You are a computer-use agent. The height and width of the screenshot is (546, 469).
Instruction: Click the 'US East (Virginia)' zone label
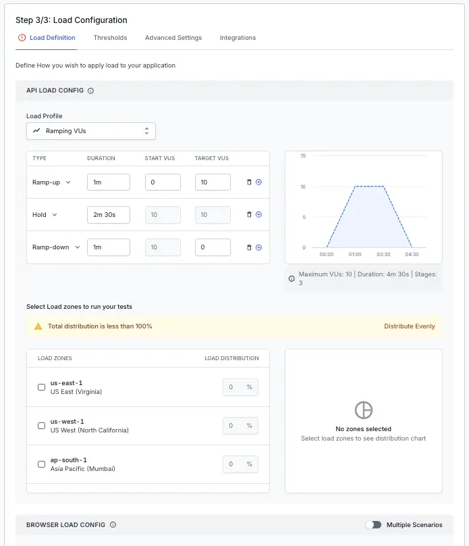point(76,392)
